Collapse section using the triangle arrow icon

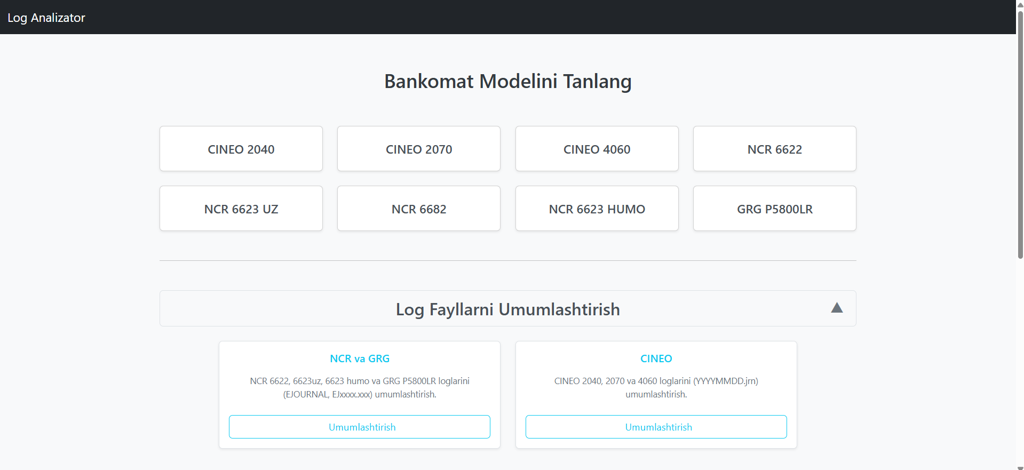click(837, 308)
